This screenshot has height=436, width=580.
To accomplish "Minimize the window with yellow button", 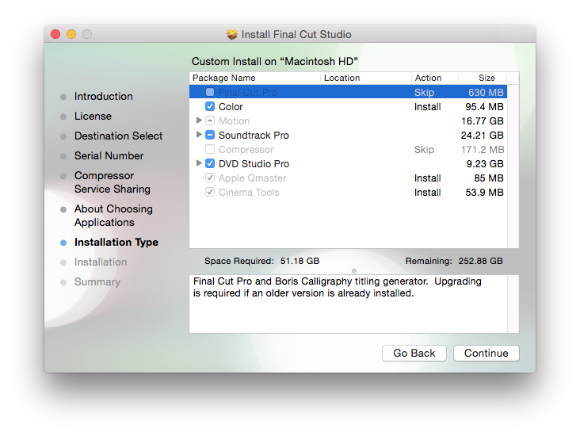I will click(71, 34).
